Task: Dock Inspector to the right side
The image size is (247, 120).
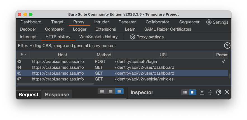Action: [193, 92]
